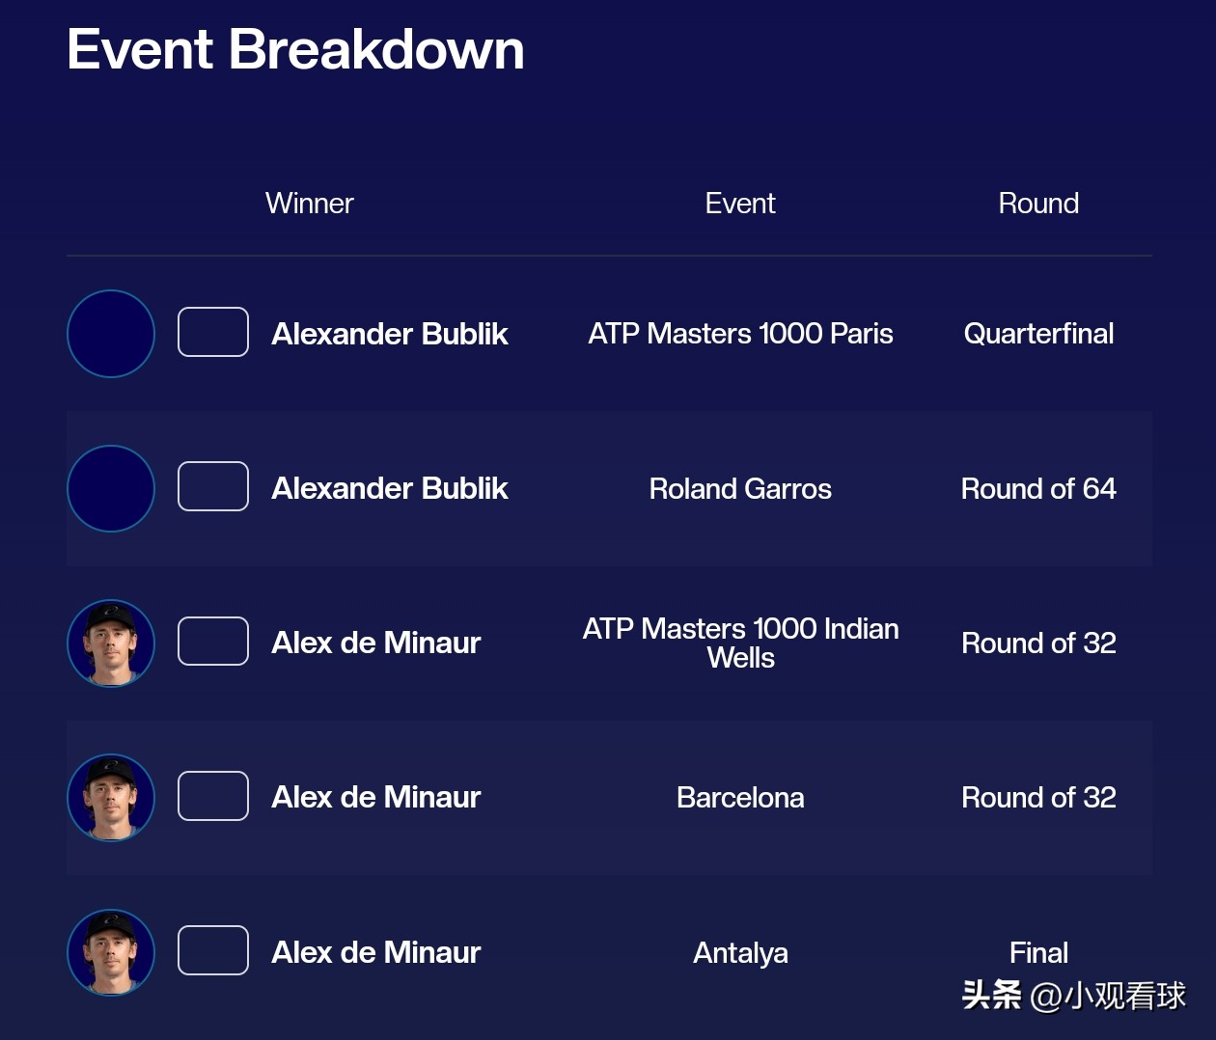This screenshot has height=1040, width=1216.
Task: Open the ATP Masters 1000 Indian Wells event
Action: (x=740, y=643)
